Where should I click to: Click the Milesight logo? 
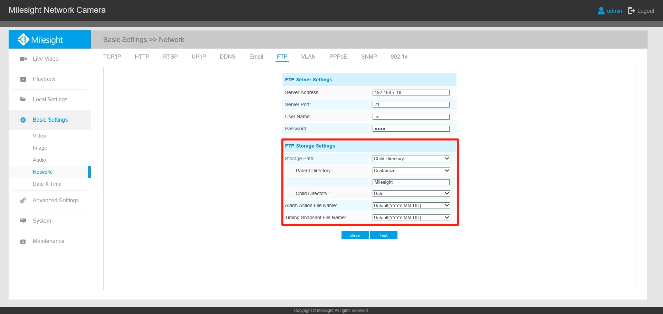40,40
